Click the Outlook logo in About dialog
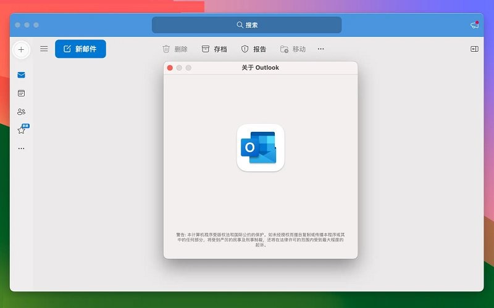494x308 pixels. [x=260, y=148]
